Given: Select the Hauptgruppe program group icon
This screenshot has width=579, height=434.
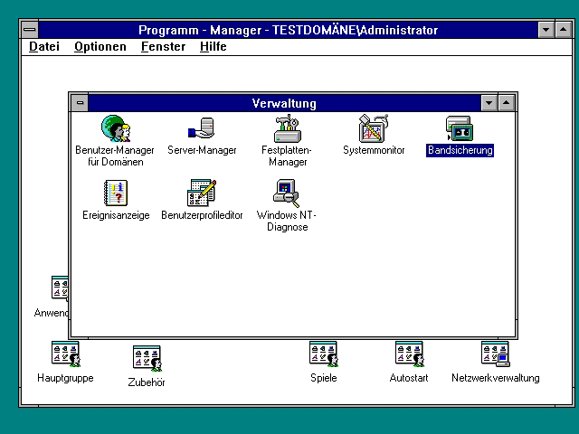Looking at the screenshot, I should click(66, 354).
